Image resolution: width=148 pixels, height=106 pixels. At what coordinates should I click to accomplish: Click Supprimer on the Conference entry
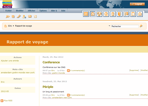coord(134,70)
